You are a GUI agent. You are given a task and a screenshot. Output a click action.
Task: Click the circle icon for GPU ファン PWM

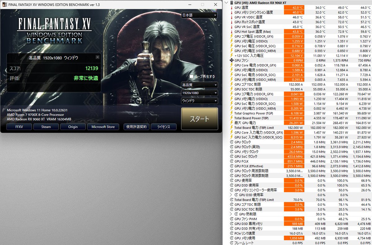point(232,219)
